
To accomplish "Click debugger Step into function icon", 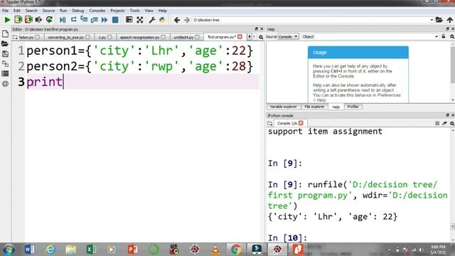I will point(84,20).
